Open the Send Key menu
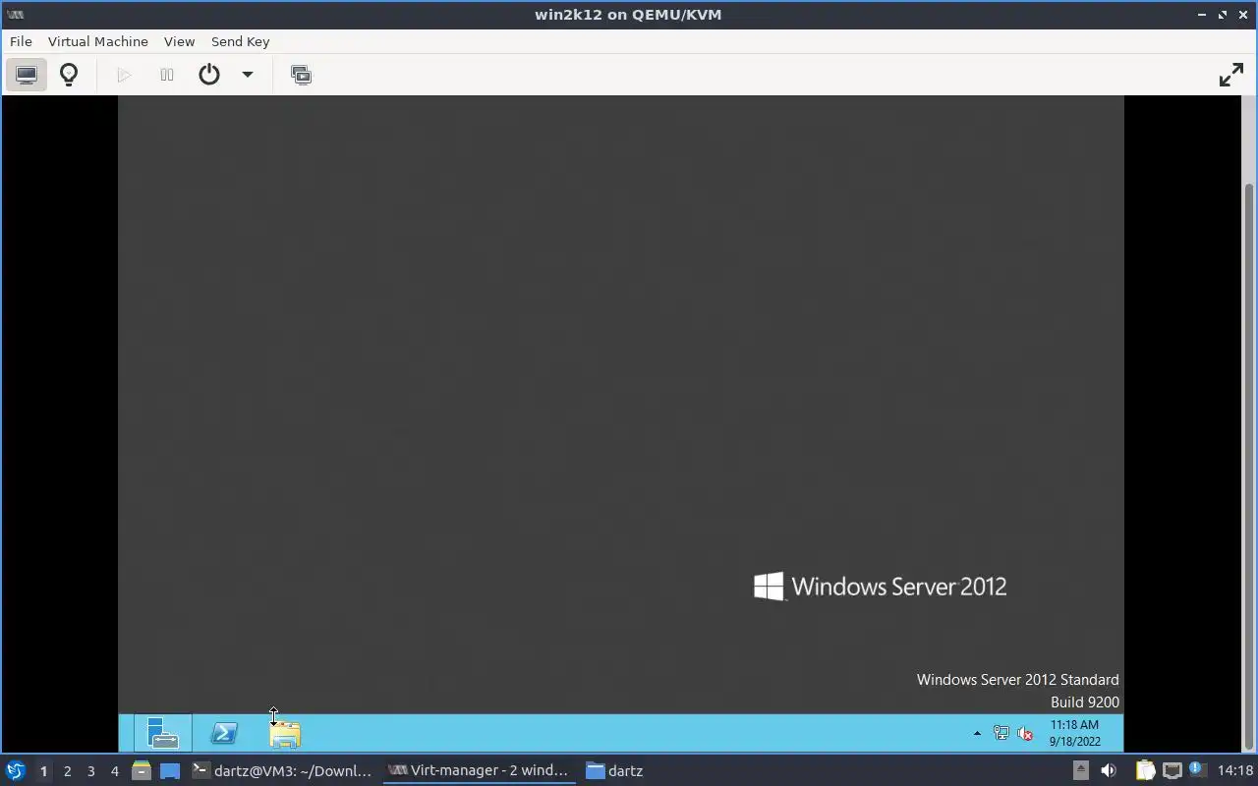The image size is (1258, 786). [240, 41]
